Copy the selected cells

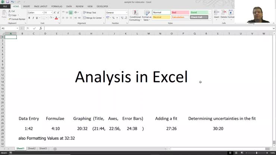point(13,15)
